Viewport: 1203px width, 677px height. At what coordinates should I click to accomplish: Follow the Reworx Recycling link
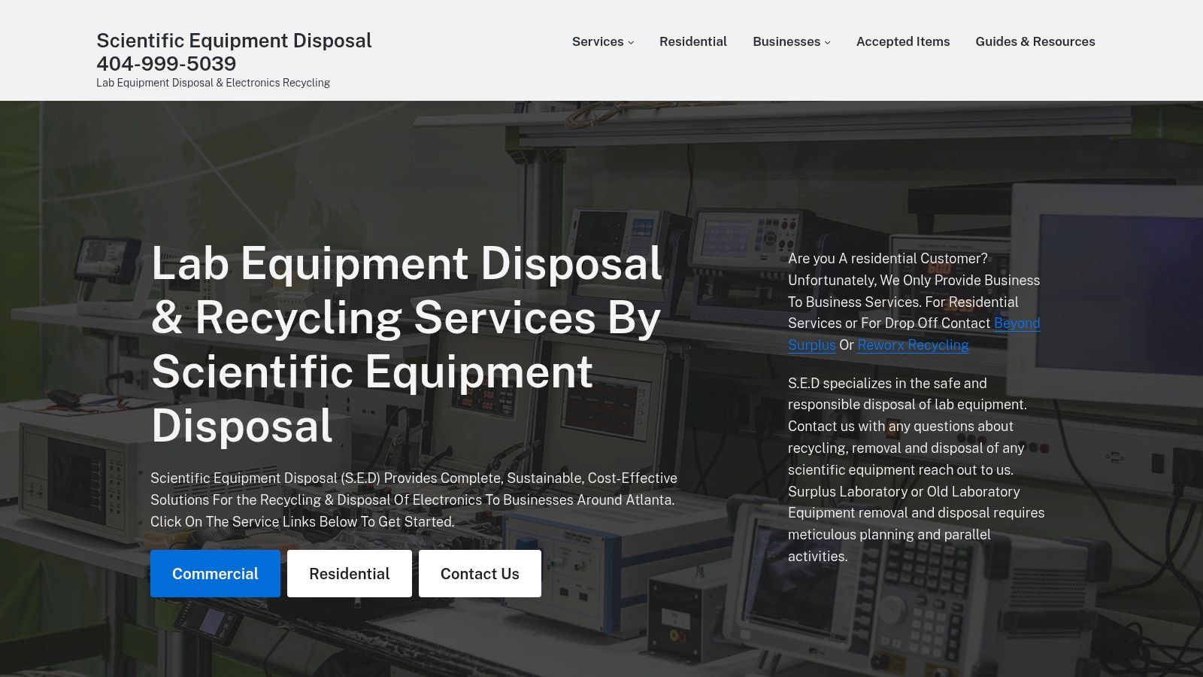[x=913, y=345]
